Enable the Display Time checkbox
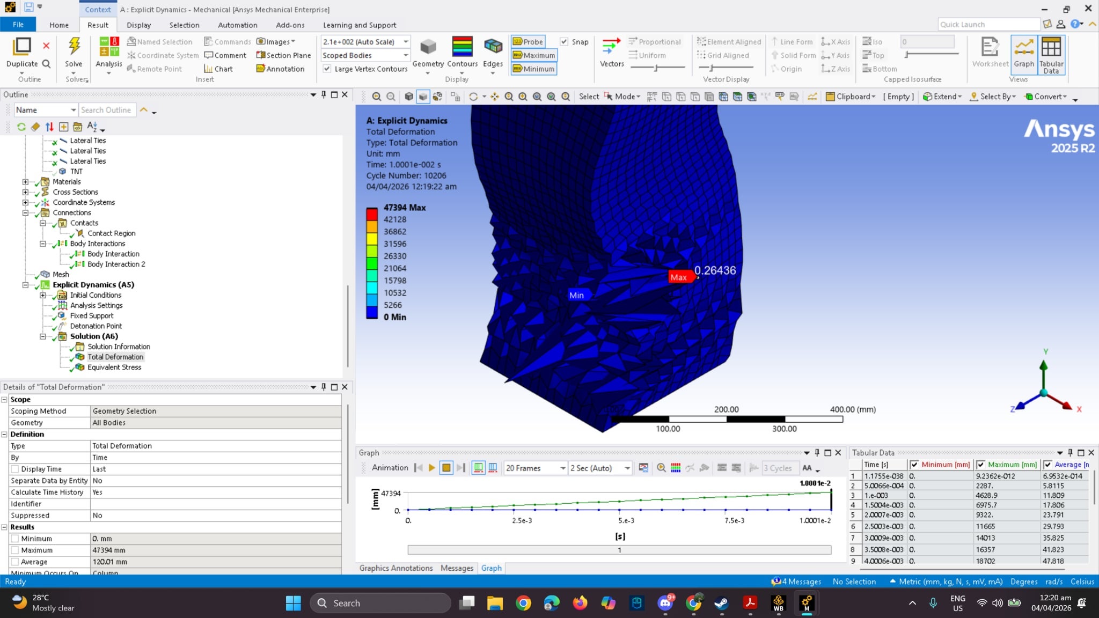This screenshot has height=618, width=1099. [x=15, y=469]
